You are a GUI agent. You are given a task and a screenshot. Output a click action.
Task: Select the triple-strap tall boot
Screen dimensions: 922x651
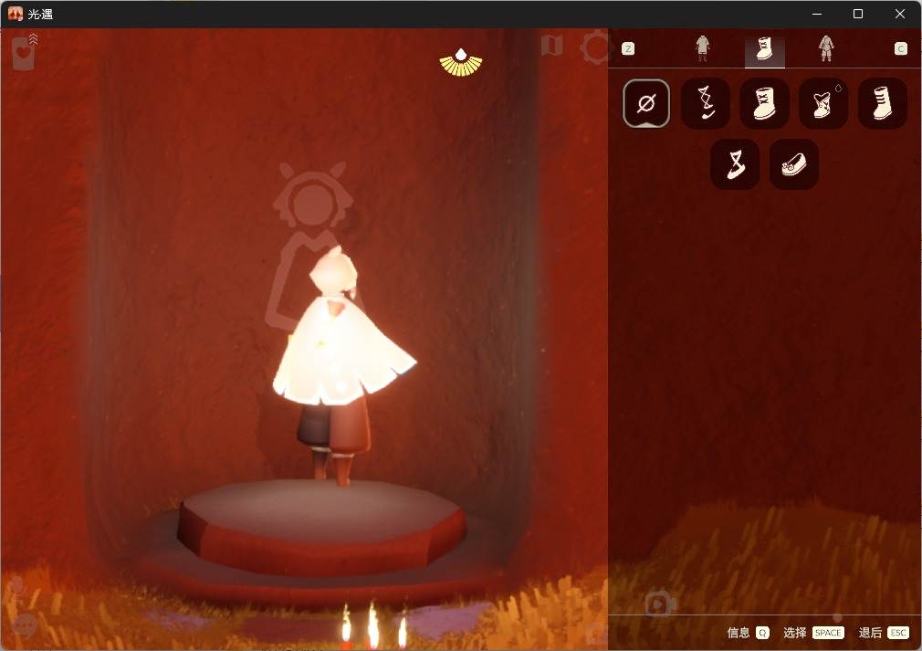tap(882, 103)
